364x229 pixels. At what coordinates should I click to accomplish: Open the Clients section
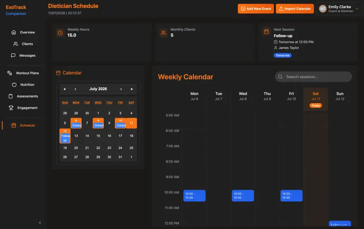[23, 44]
